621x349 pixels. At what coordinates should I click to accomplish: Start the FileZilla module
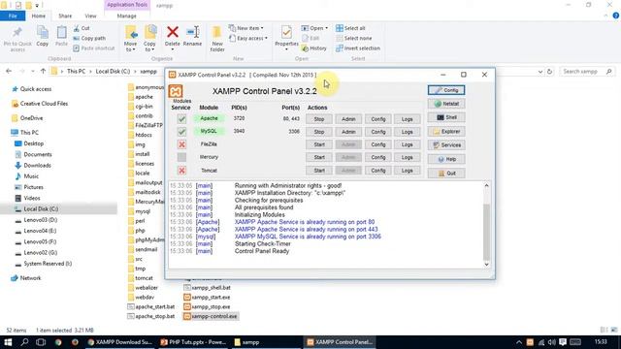point(319,144)
